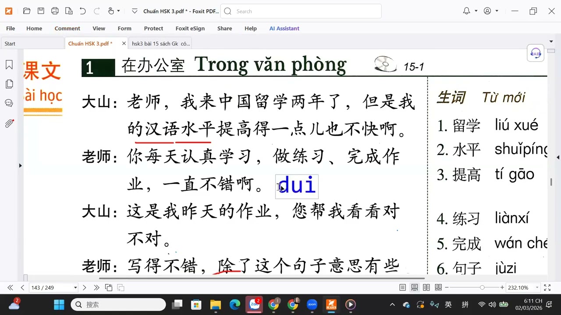Open the notifications bell icon
The image size is (561, 315).
(467, 11)
